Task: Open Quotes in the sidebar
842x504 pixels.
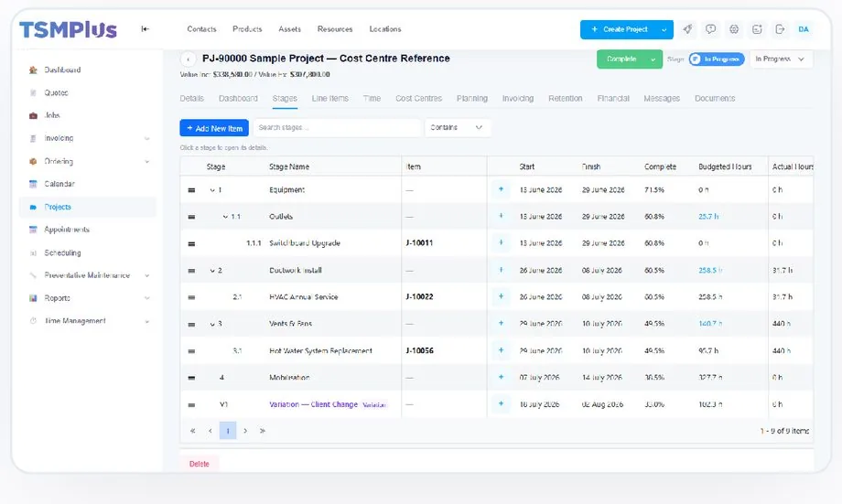Action: tap(56, 93)
